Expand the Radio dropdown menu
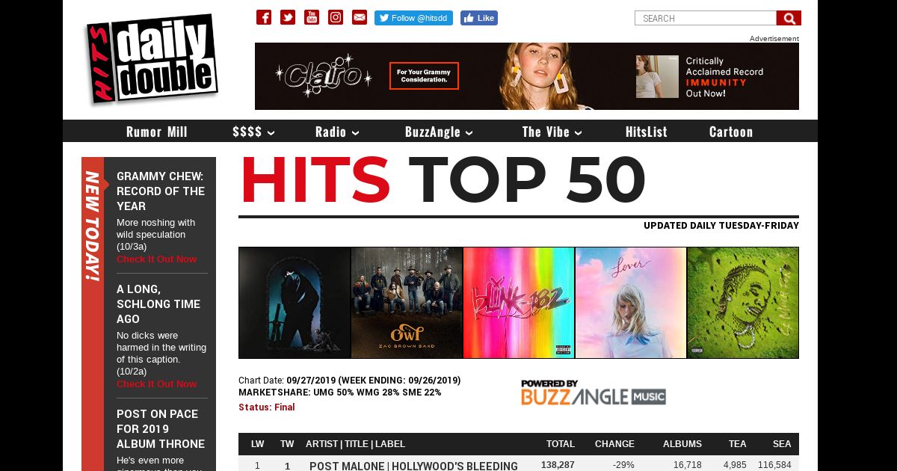 [x=337, y=132]
